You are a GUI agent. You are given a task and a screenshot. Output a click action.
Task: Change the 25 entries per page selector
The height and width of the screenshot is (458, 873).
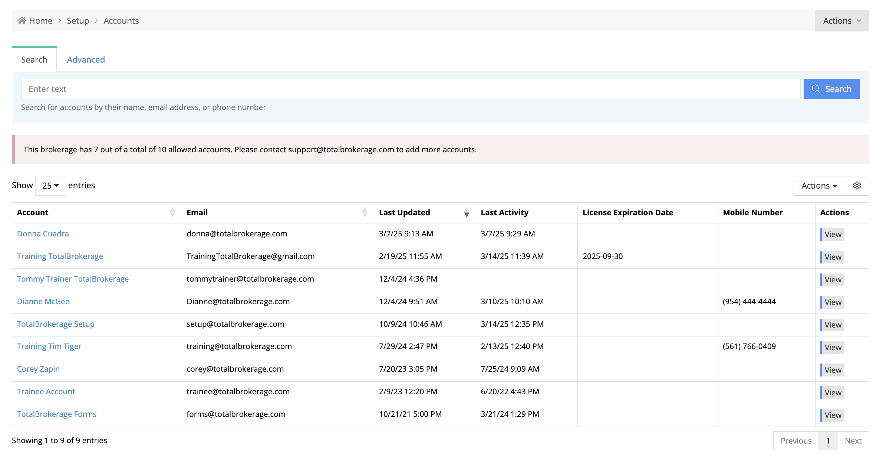click(50, 186)
